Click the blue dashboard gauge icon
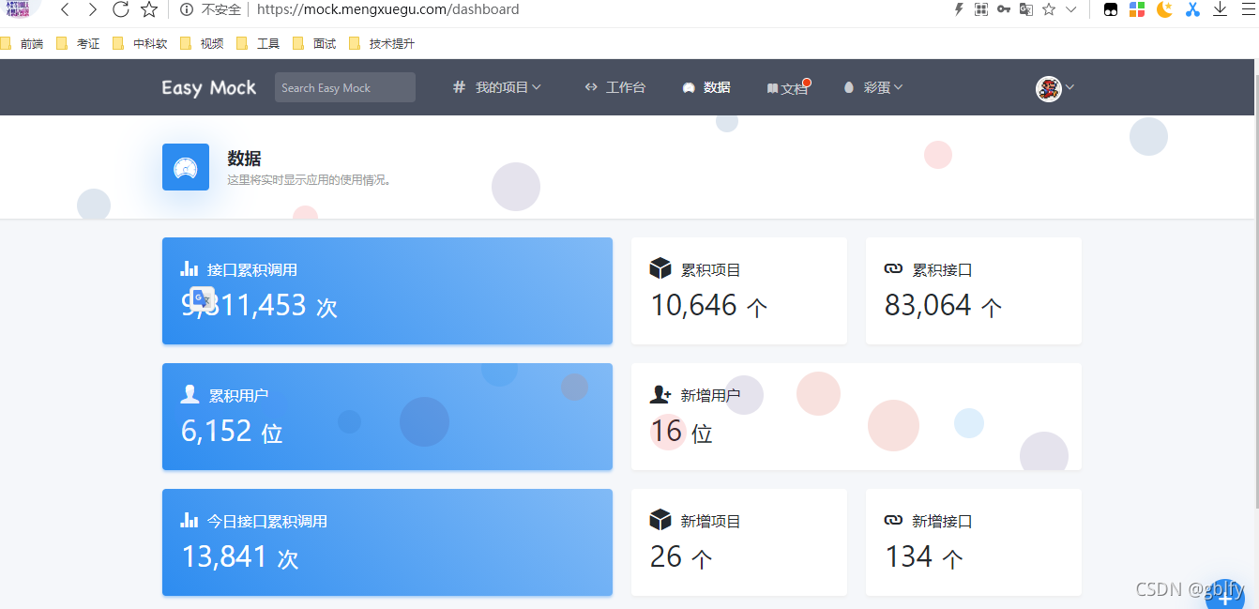Screen dimensions: 1259x609 tap(186, 167)
